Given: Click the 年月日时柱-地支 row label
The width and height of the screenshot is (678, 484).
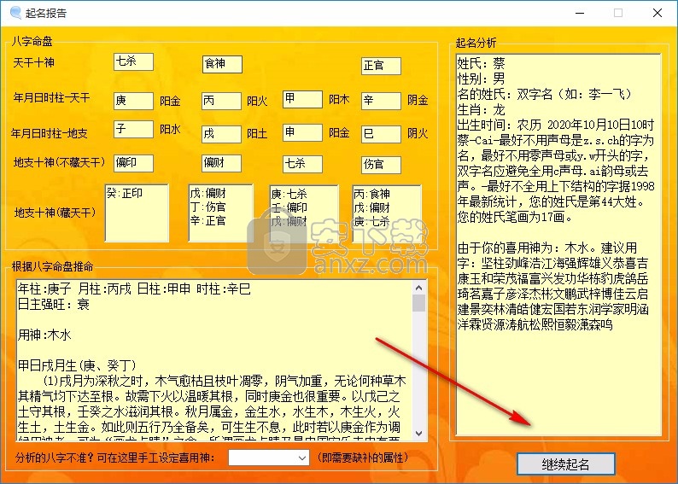Looking at the screenshot, I should pos(50,133).
